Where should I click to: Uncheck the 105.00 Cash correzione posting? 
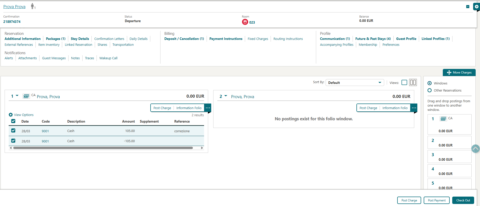tap(13, 131)
